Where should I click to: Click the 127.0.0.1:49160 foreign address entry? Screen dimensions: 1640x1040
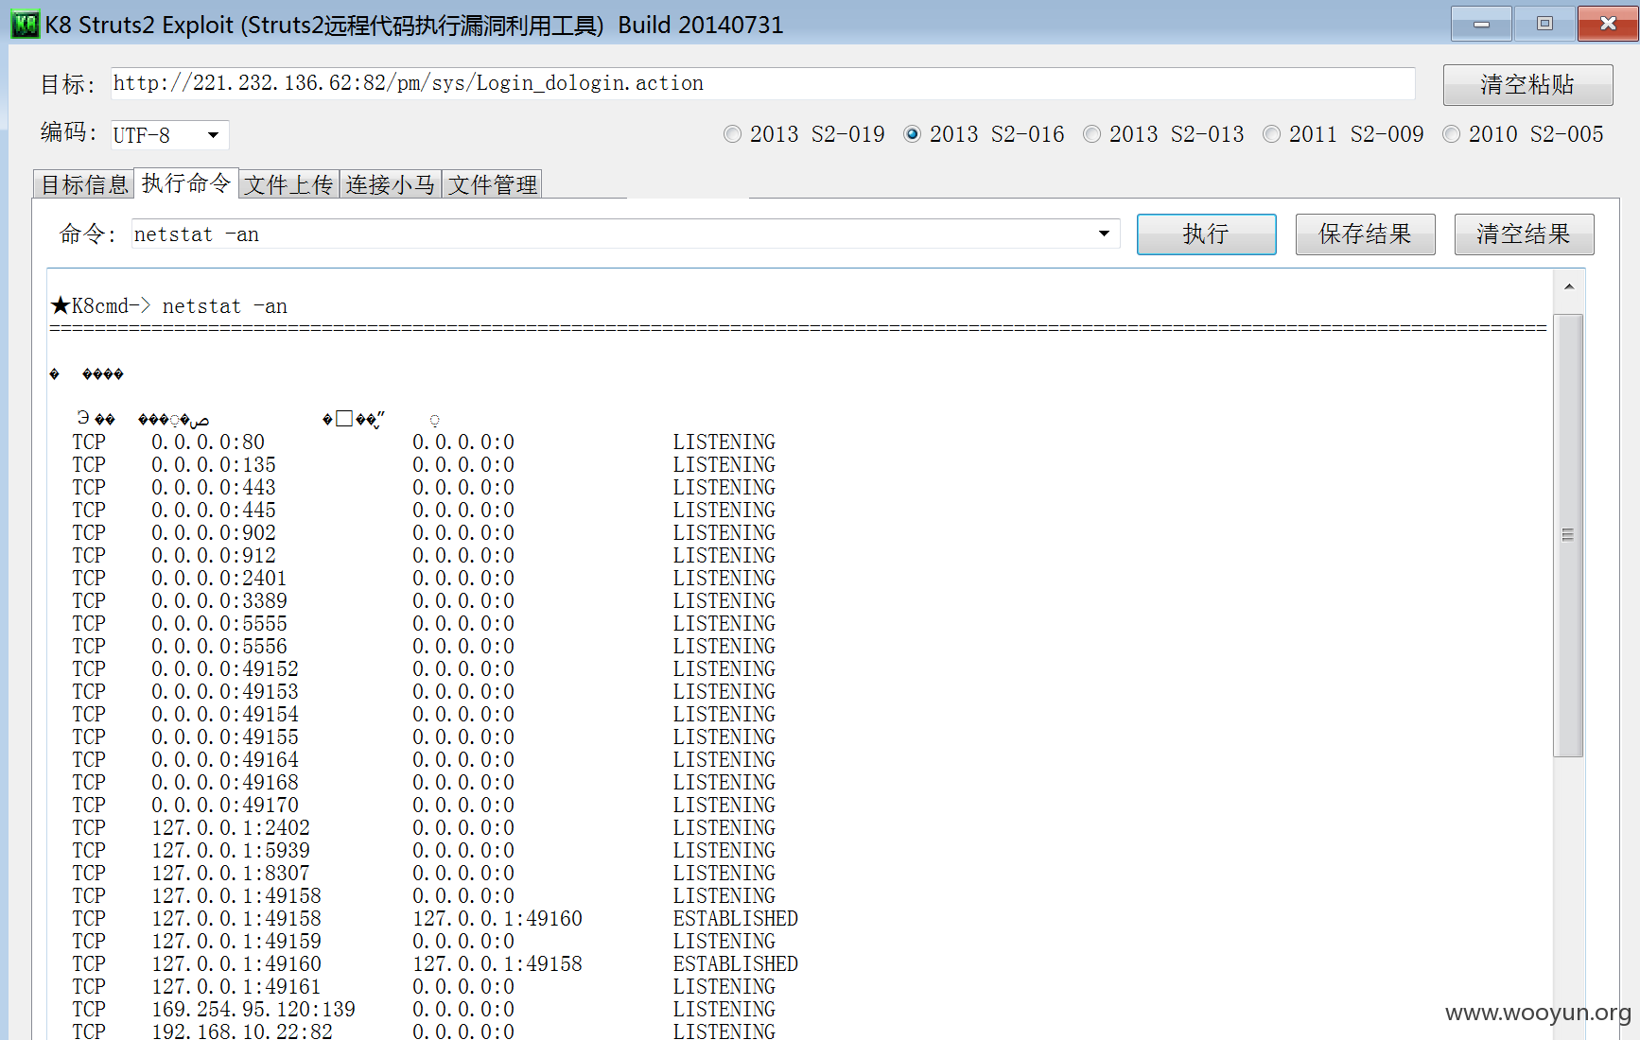click(x=497, y=919)
